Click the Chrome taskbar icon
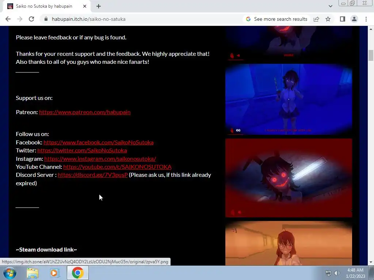Image resolution: width=374 pixels, height=280 pixels. click(x=77, y=273)
